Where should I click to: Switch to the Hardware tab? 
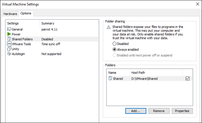pyautogui.click(x=10, y=14)
